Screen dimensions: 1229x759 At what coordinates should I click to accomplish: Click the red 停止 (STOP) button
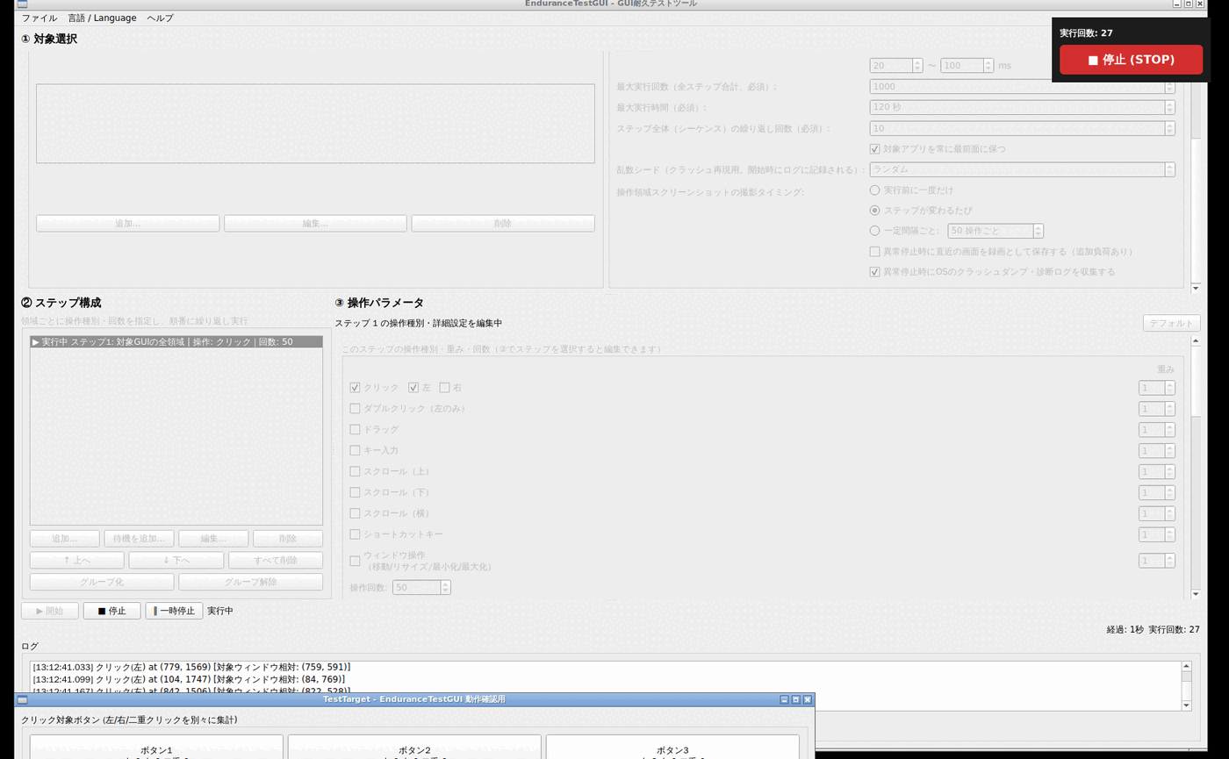(x=1131, y=60)
